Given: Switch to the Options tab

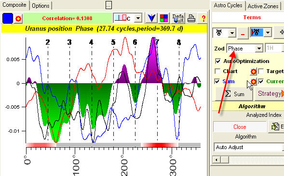Looking at the screenshot, I should coord(41,6).
